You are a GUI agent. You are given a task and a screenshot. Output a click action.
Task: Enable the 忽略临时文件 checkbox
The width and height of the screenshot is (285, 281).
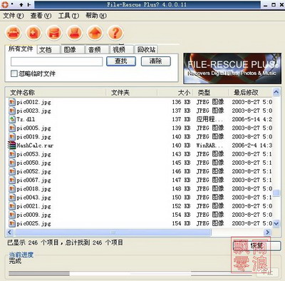point(14,73)
